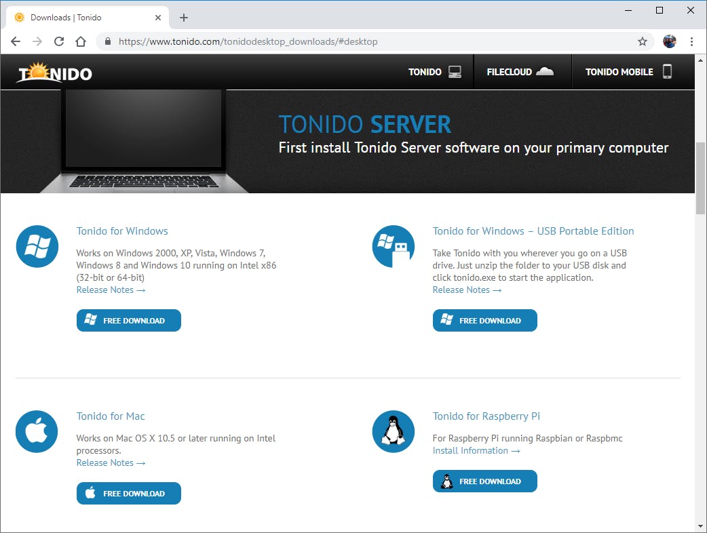Open the Tonido for Windows heading link
Image resolution: width=707 pixels, height=533 pixels.
(122, 231)
